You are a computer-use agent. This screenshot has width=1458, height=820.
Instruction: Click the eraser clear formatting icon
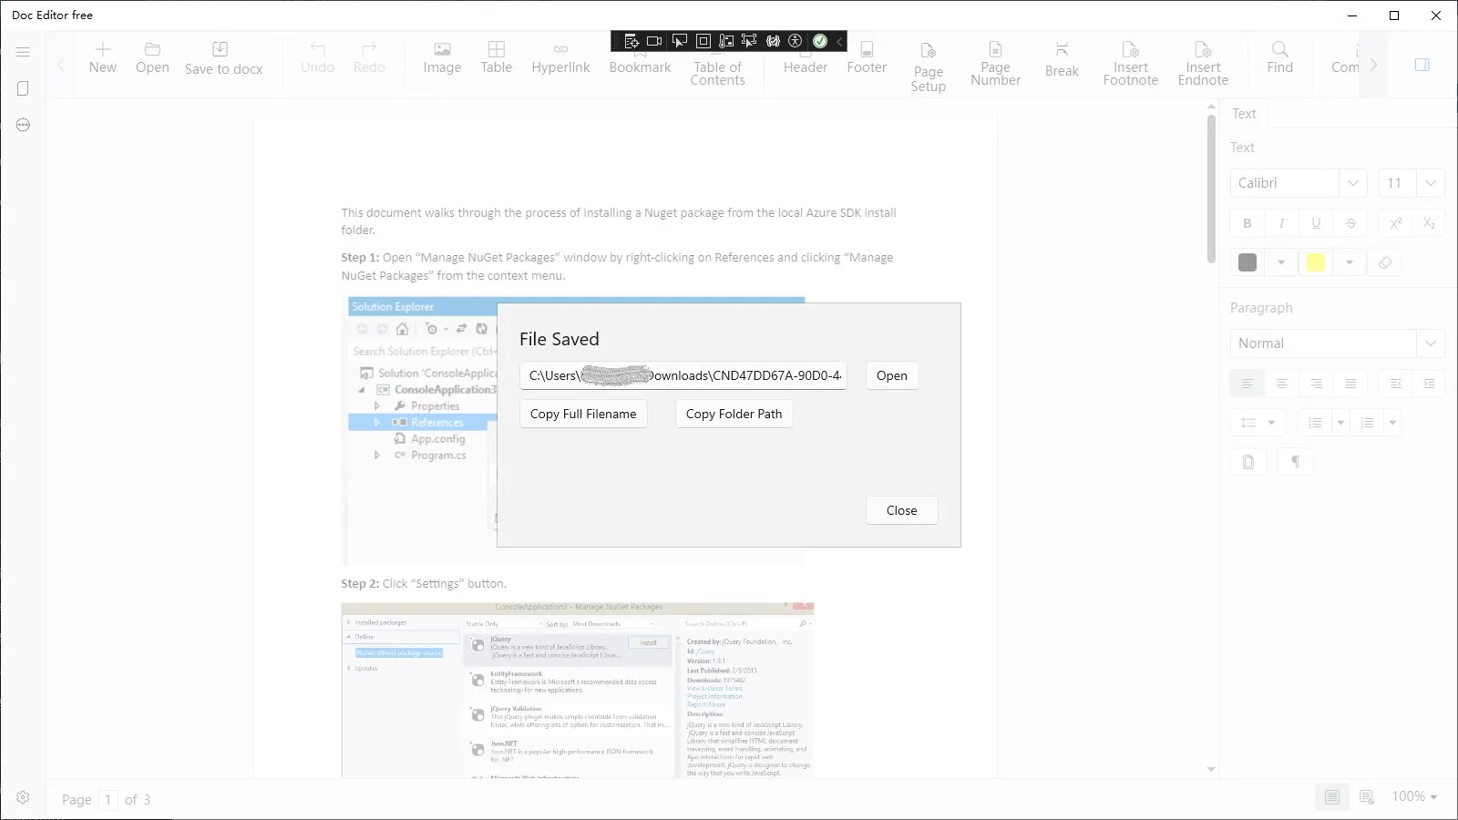[1384, 262]
